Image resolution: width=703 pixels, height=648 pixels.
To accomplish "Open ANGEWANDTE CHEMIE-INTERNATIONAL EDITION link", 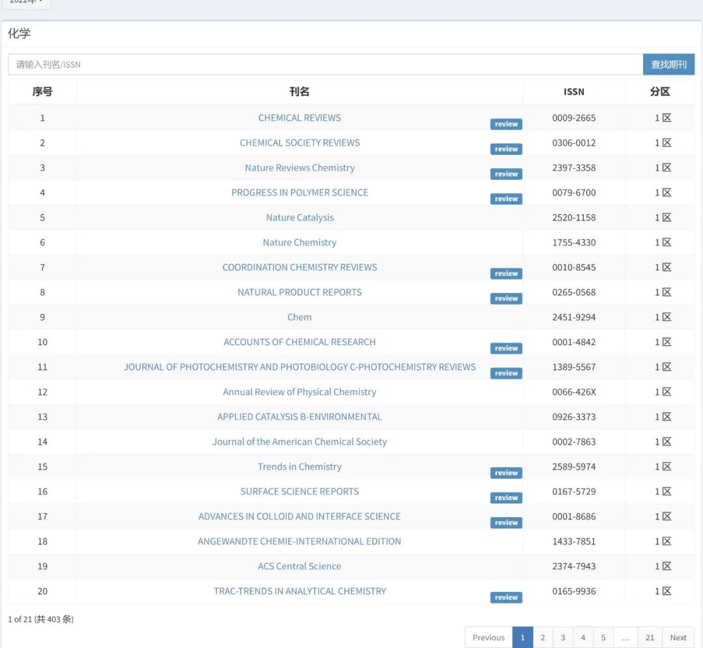I will [x=299, y=541].
